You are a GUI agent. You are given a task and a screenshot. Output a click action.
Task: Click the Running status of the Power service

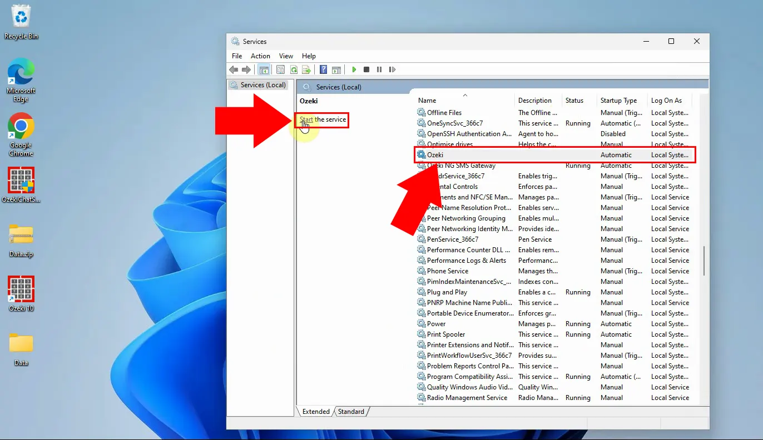click(578, 324)
